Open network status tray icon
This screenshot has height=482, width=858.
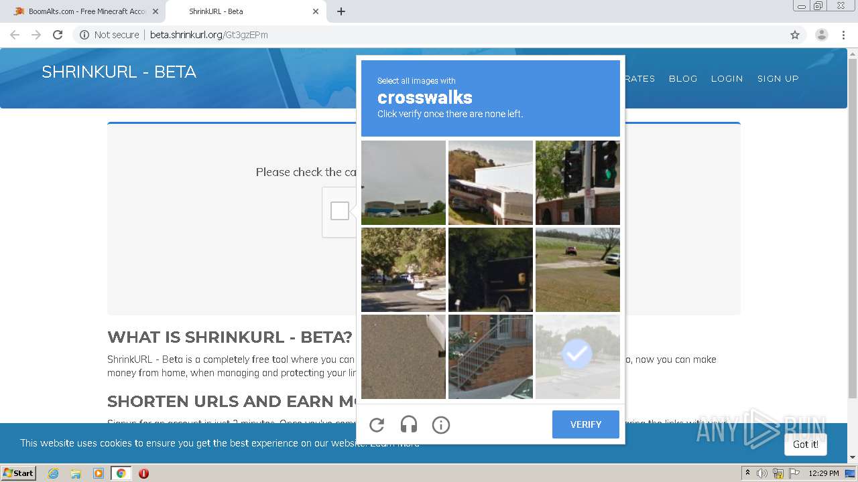pyautogui.click(x=778, y=473)
